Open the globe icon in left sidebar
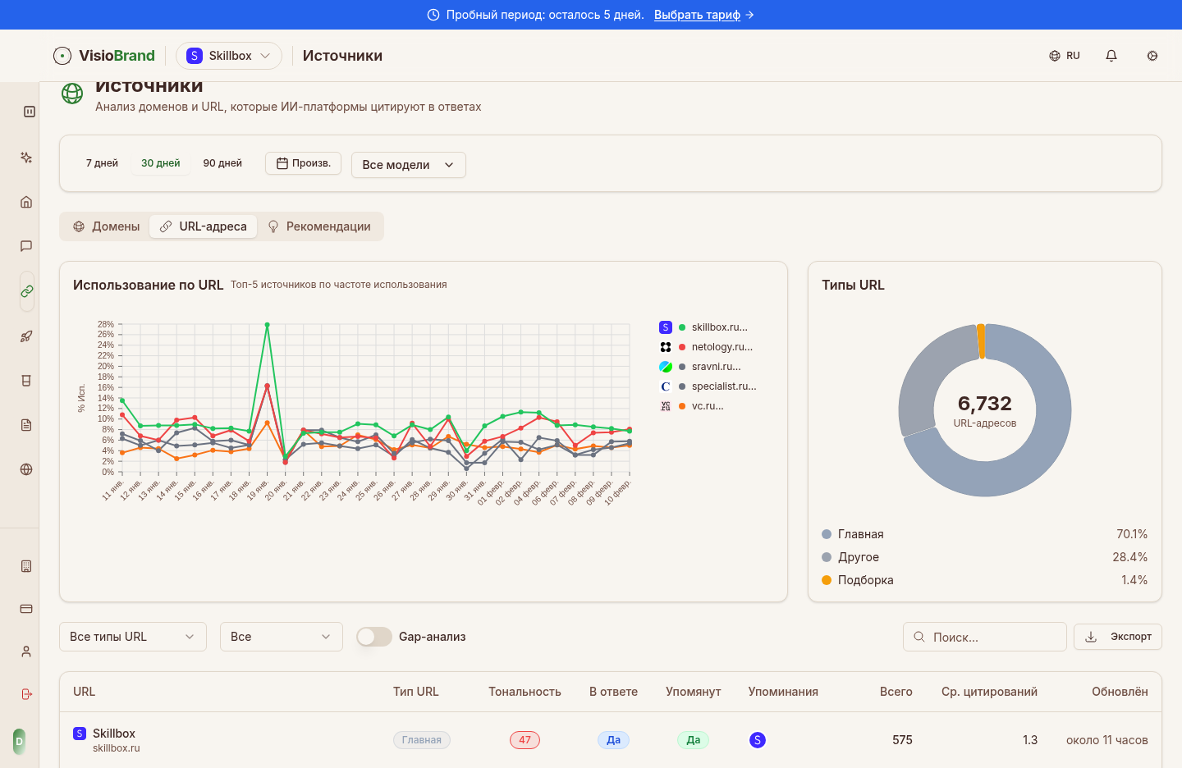 pos(25,469)
